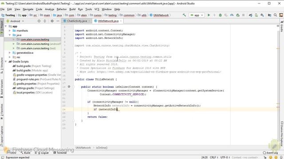
Task: Toggle the Layout Captures side panel
Action: 2,136
